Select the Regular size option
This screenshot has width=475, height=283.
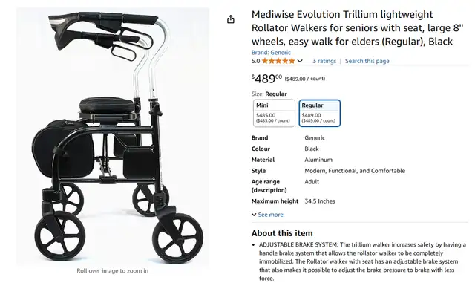320,113
